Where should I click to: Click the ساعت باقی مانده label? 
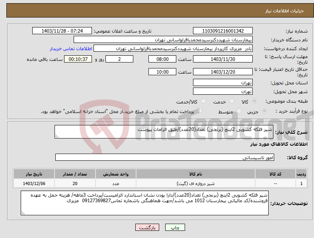point(45,60)
